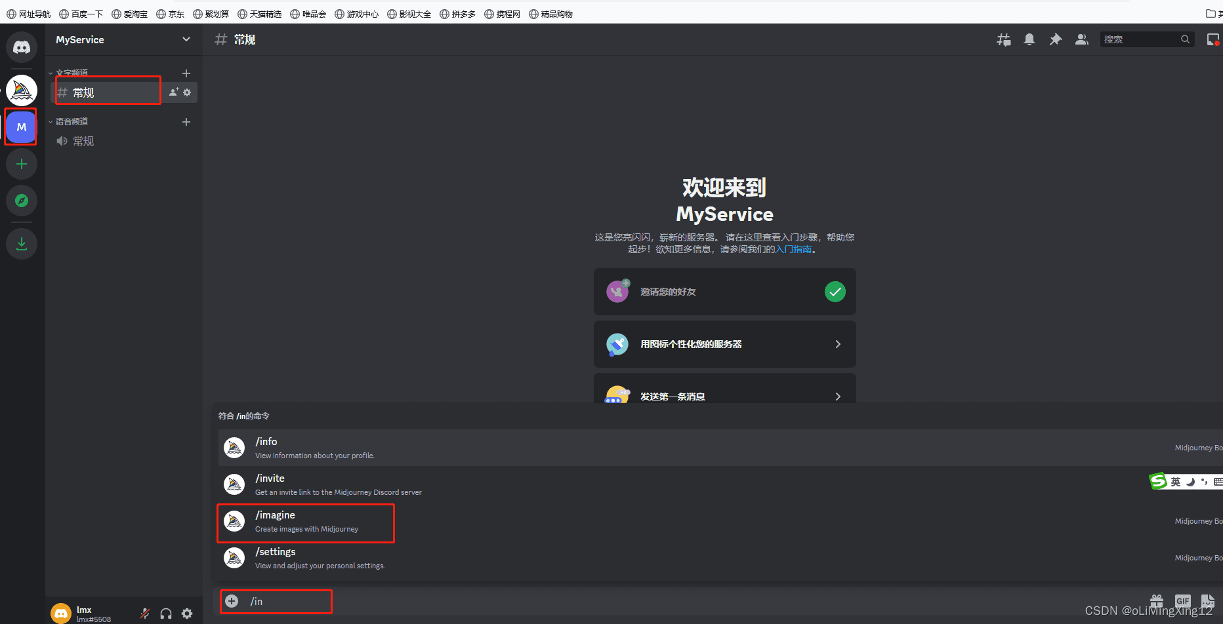Open Discord home direct messages icon
This screenshot has width=1223, height=624.
click(x=22, y=47)
